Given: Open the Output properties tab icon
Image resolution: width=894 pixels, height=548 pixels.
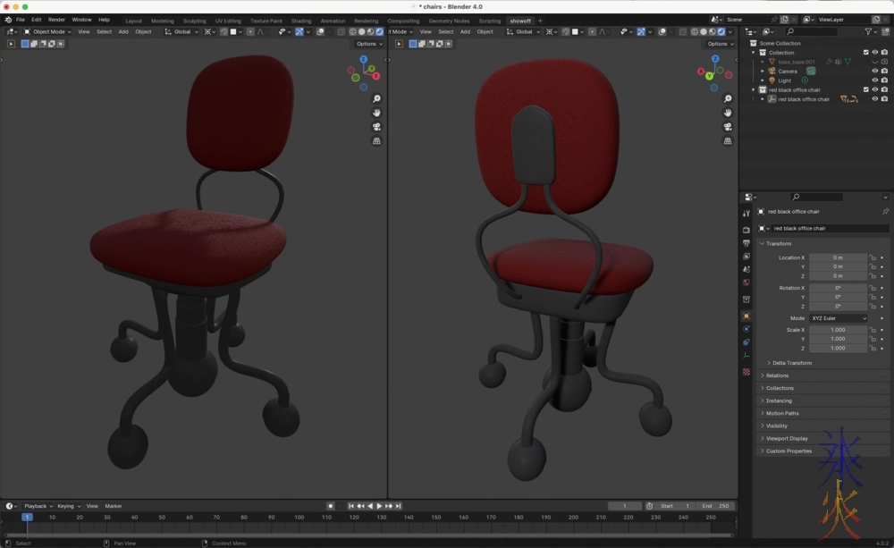Looking at the screenshot, I should pyautogui.click(x=746, y=243).
